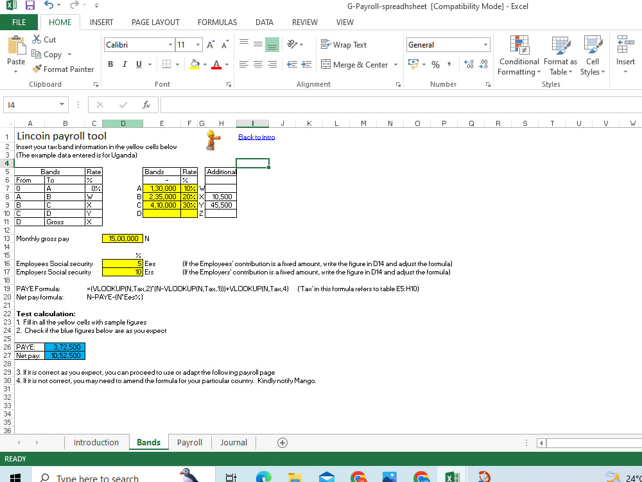Image resolution: width=642 pixels, height=482 pixels.
Task: Switch to REVIEW ribbon tab
Action: (304, 22)
